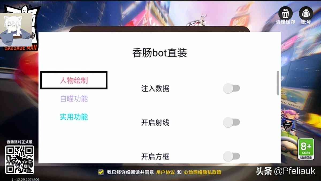321x181 pixels.
Task: Uncheck the agreement checkbox at the bottom
Action: [x=101, y=172]
